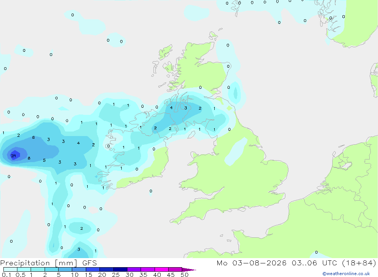Click the date 'Mo 03-08-2026 03..06 UTC (18+84)'
378x277 pixels.
pos(296,263)
